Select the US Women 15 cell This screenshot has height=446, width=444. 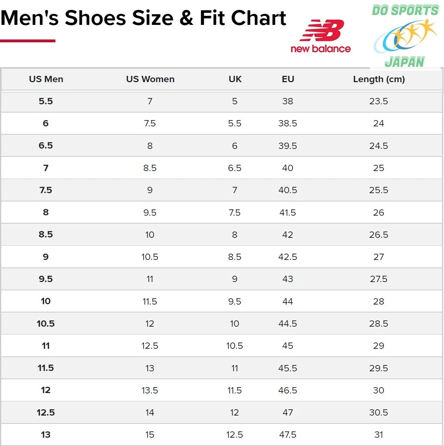150,435
